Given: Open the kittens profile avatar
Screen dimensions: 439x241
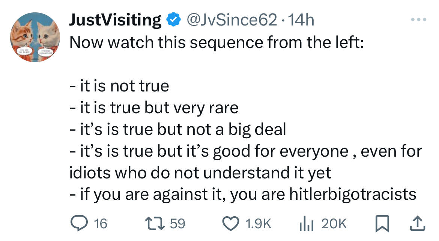Looking at the screenshot, I should pos(35,37).
